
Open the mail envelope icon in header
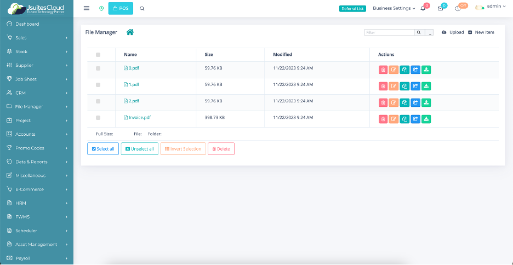440,9
